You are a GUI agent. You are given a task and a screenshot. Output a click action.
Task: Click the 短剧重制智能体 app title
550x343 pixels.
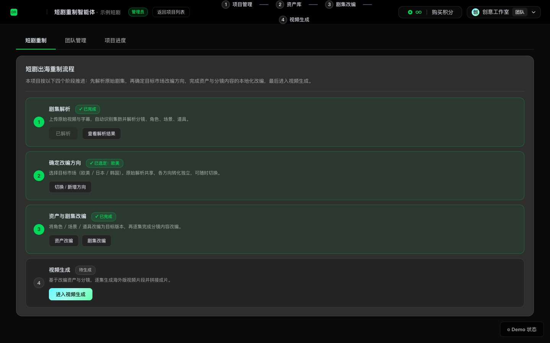click(x=74, y=12)
